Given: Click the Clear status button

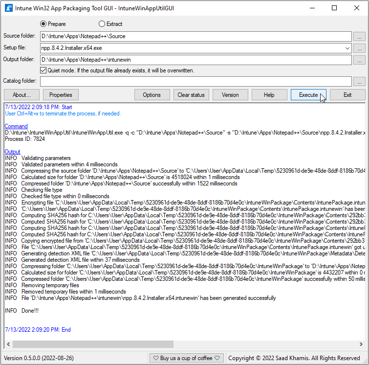Looking at the screenshot, I should 191,95.
